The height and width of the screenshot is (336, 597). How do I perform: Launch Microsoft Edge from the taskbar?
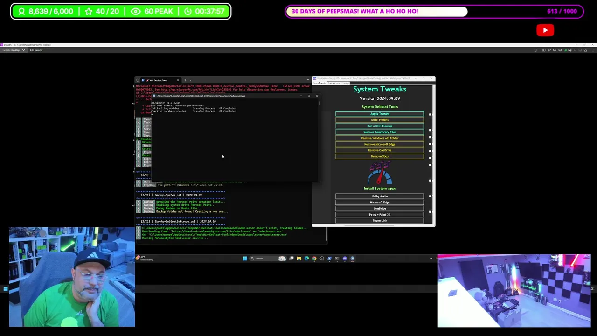(306, 259)
